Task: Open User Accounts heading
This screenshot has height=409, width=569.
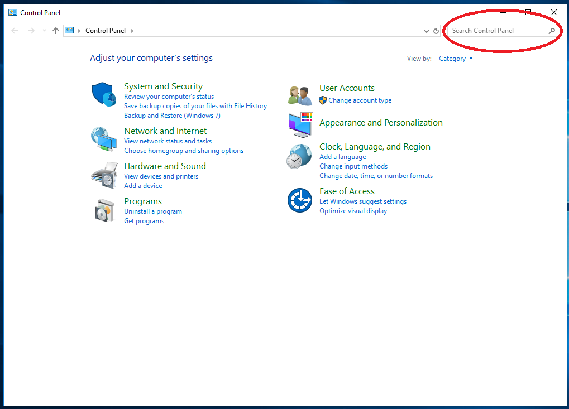Action: tap(347, 88)
